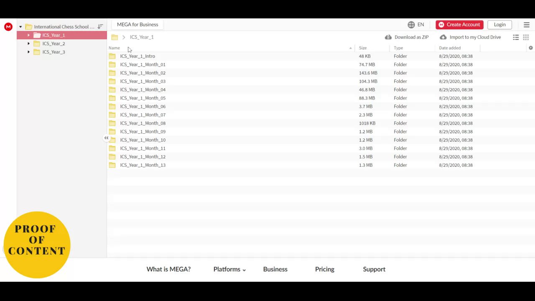Screen dimensions: 535x301
Task: Open the hamburger menu icon
Action: (x=527, y=25)
